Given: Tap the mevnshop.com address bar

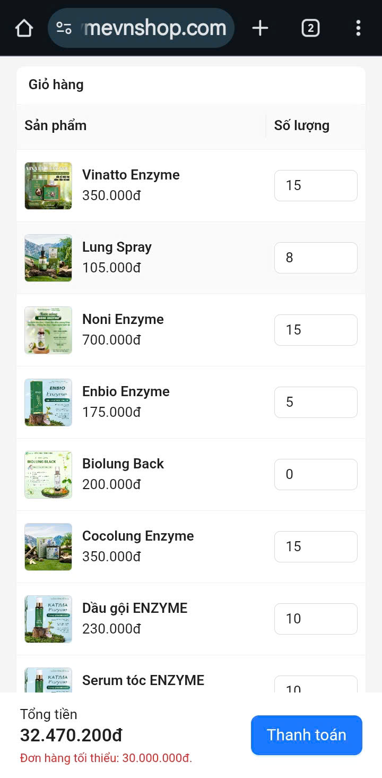Looking at the screenshot, I should (x=155, y=28).
